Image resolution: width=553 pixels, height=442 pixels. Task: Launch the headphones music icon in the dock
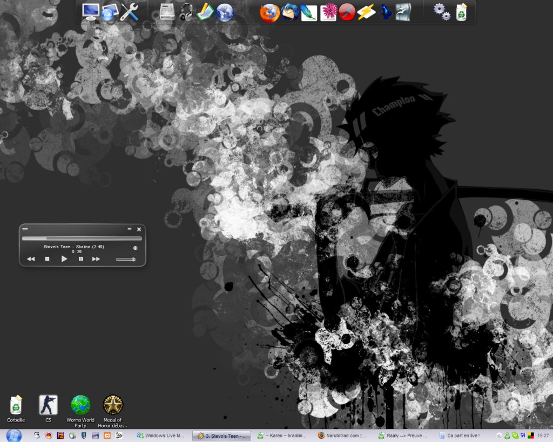186,12
